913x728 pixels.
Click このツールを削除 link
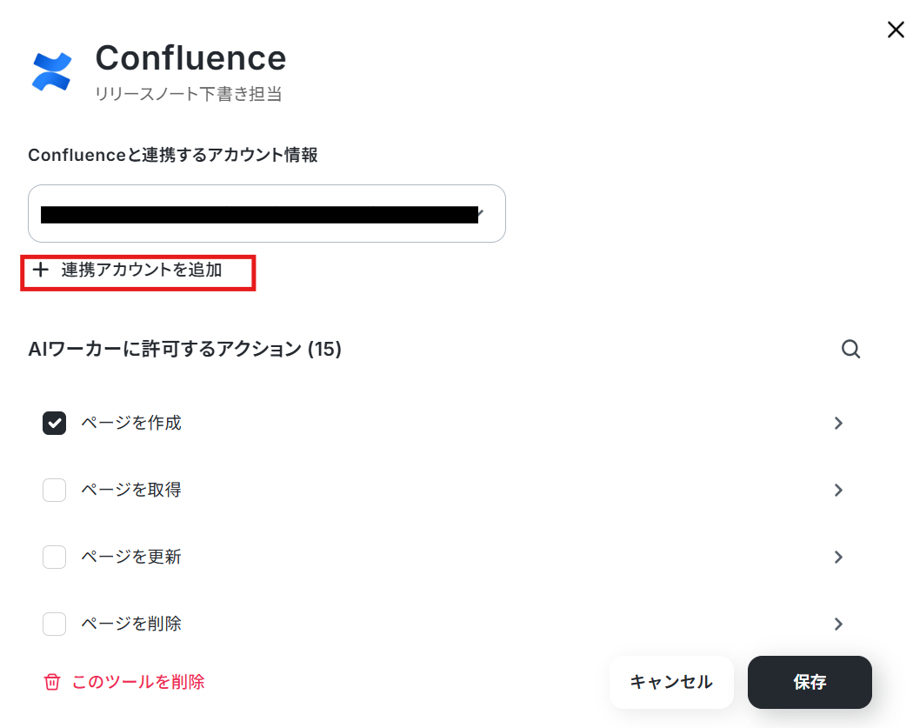pos(138,682)
